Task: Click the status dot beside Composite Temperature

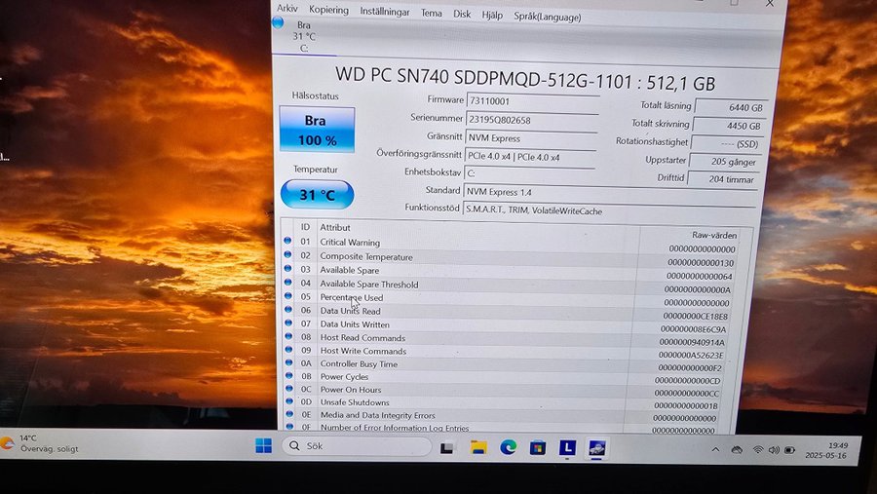Action: (288, 254)
